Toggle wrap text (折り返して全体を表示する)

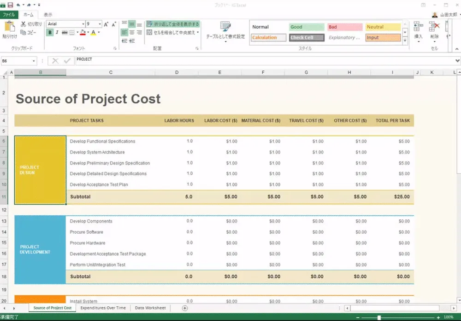click(x=173, y=24)
